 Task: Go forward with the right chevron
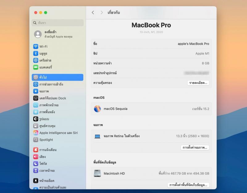pyautogui.click(x=102, y=12)
